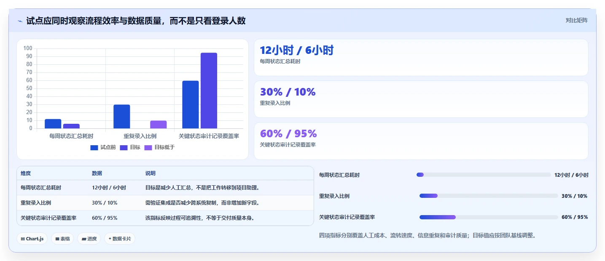Click the 数据 table column header
605x261 pixels.
click(97, 173)
